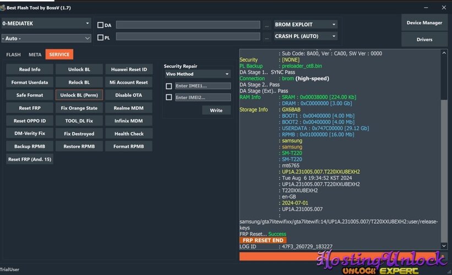Click the DA file path field

coord(188,25)
